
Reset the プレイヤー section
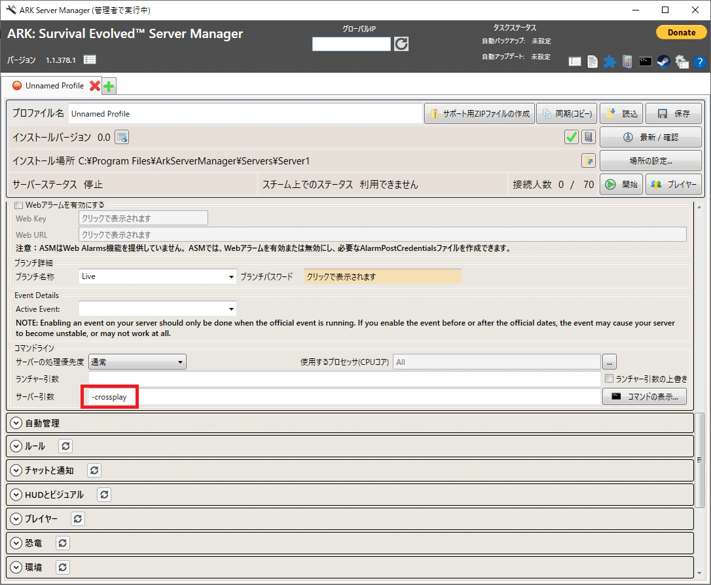[78, 519]
